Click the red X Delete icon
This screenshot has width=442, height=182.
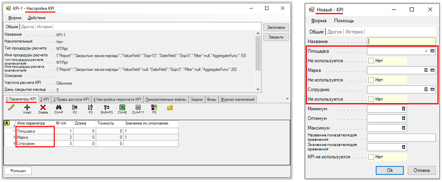click(x=43, y=108)
